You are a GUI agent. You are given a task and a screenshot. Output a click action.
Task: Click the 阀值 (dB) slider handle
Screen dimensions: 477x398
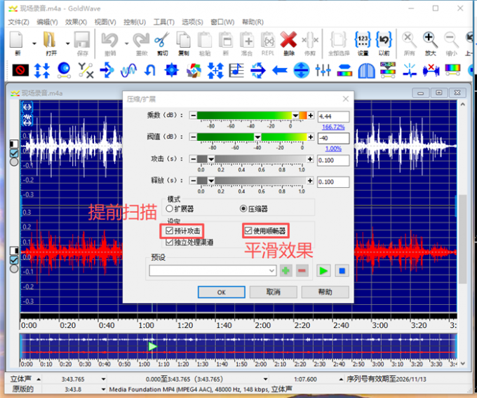pos(257,137)
